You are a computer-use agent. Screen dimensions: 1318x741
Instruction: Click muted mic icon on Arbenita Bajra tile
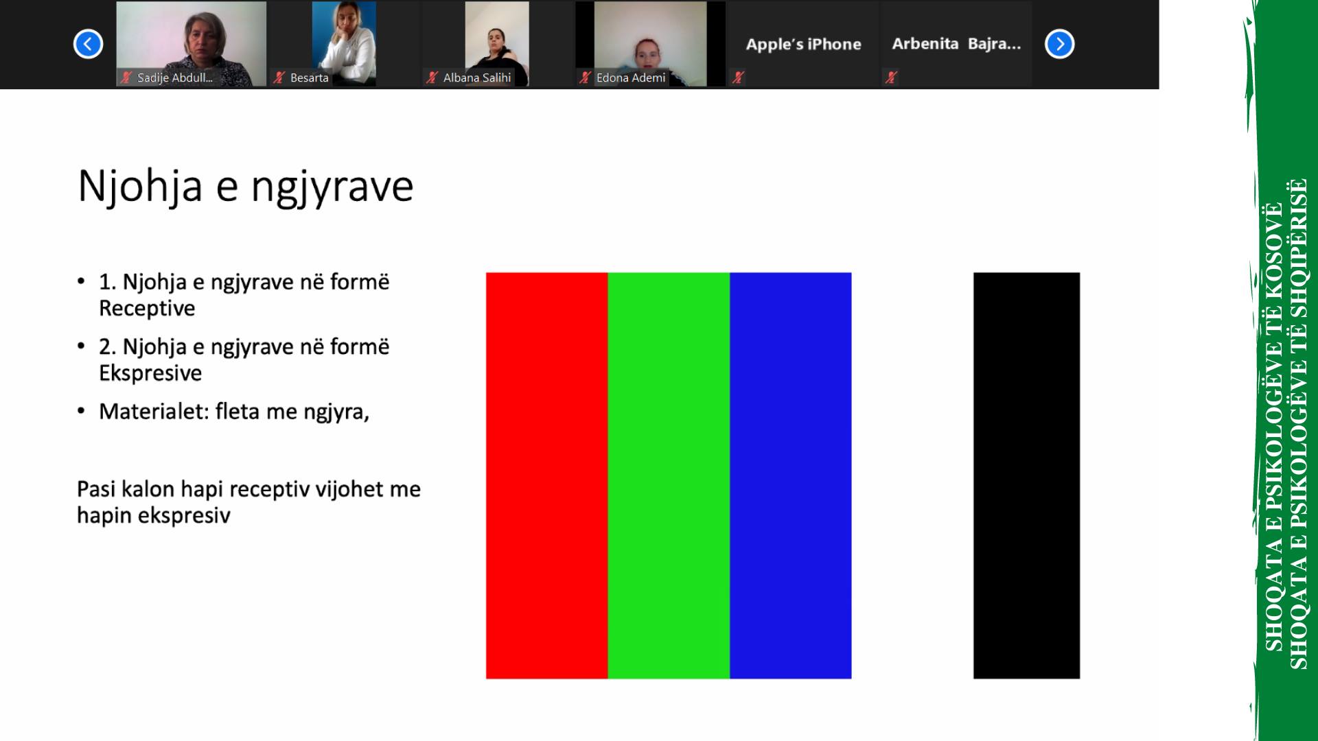click(x=891, y=78)
